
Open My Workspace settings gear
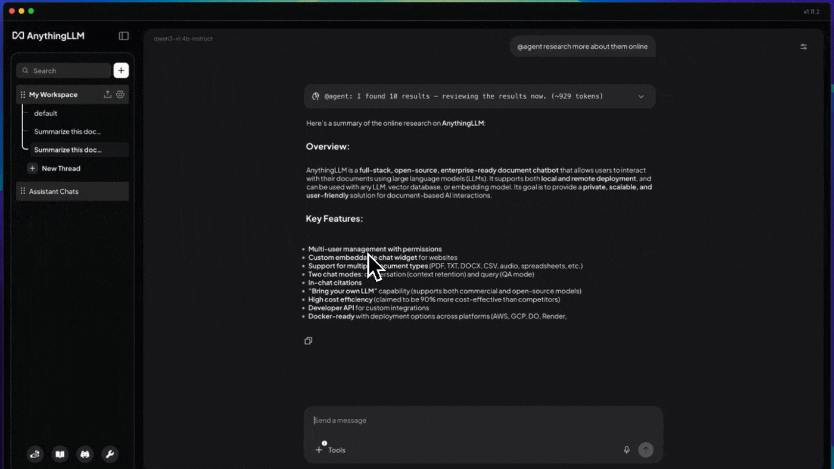pos(120,94)
